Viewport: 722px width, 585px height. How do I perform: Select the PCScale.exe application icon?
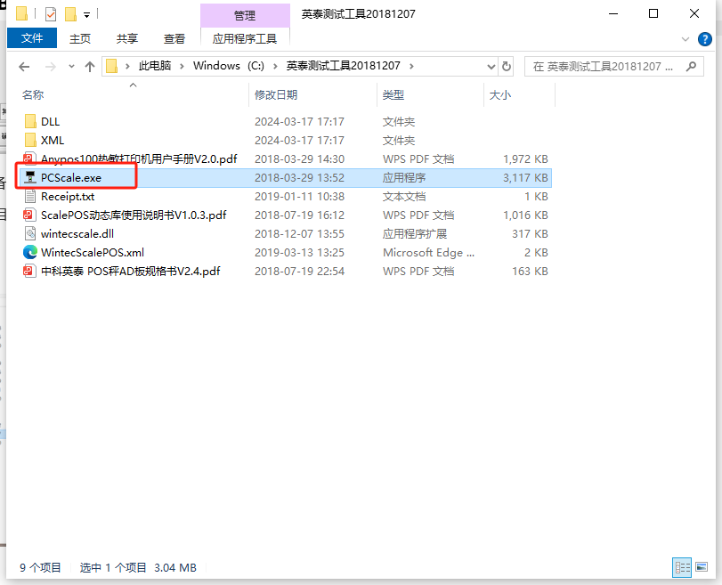pyautogui.click(x=30, y=177)
